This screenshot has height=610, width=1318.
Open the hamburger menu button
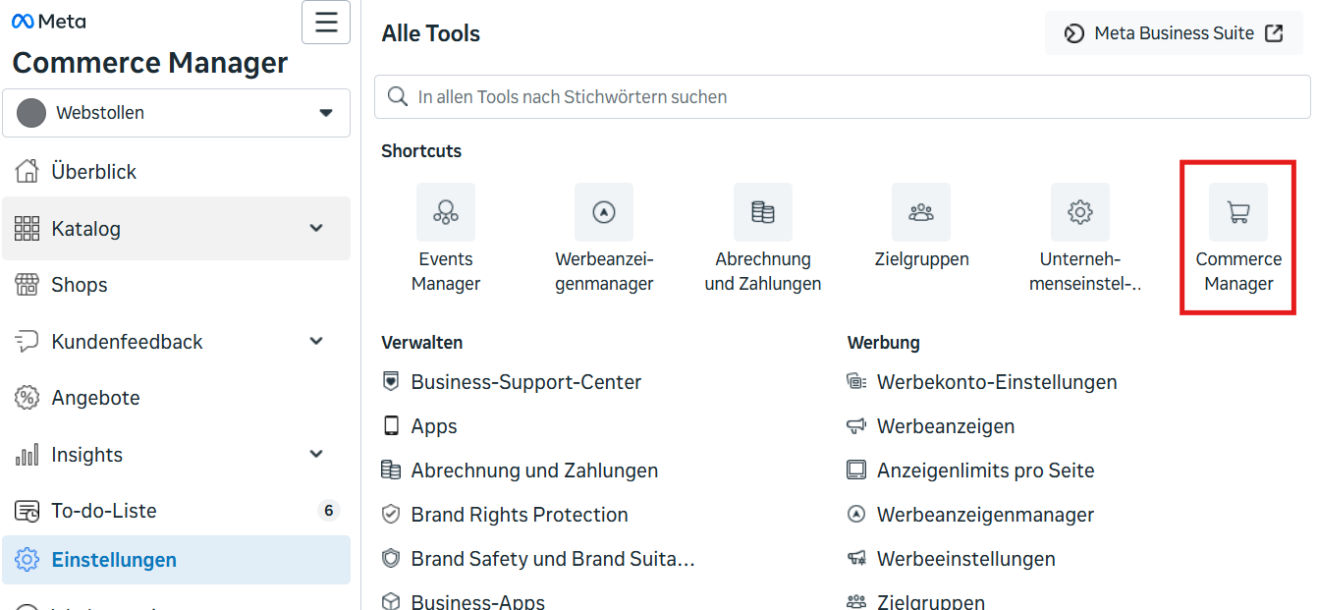click(x=326, y=23)
